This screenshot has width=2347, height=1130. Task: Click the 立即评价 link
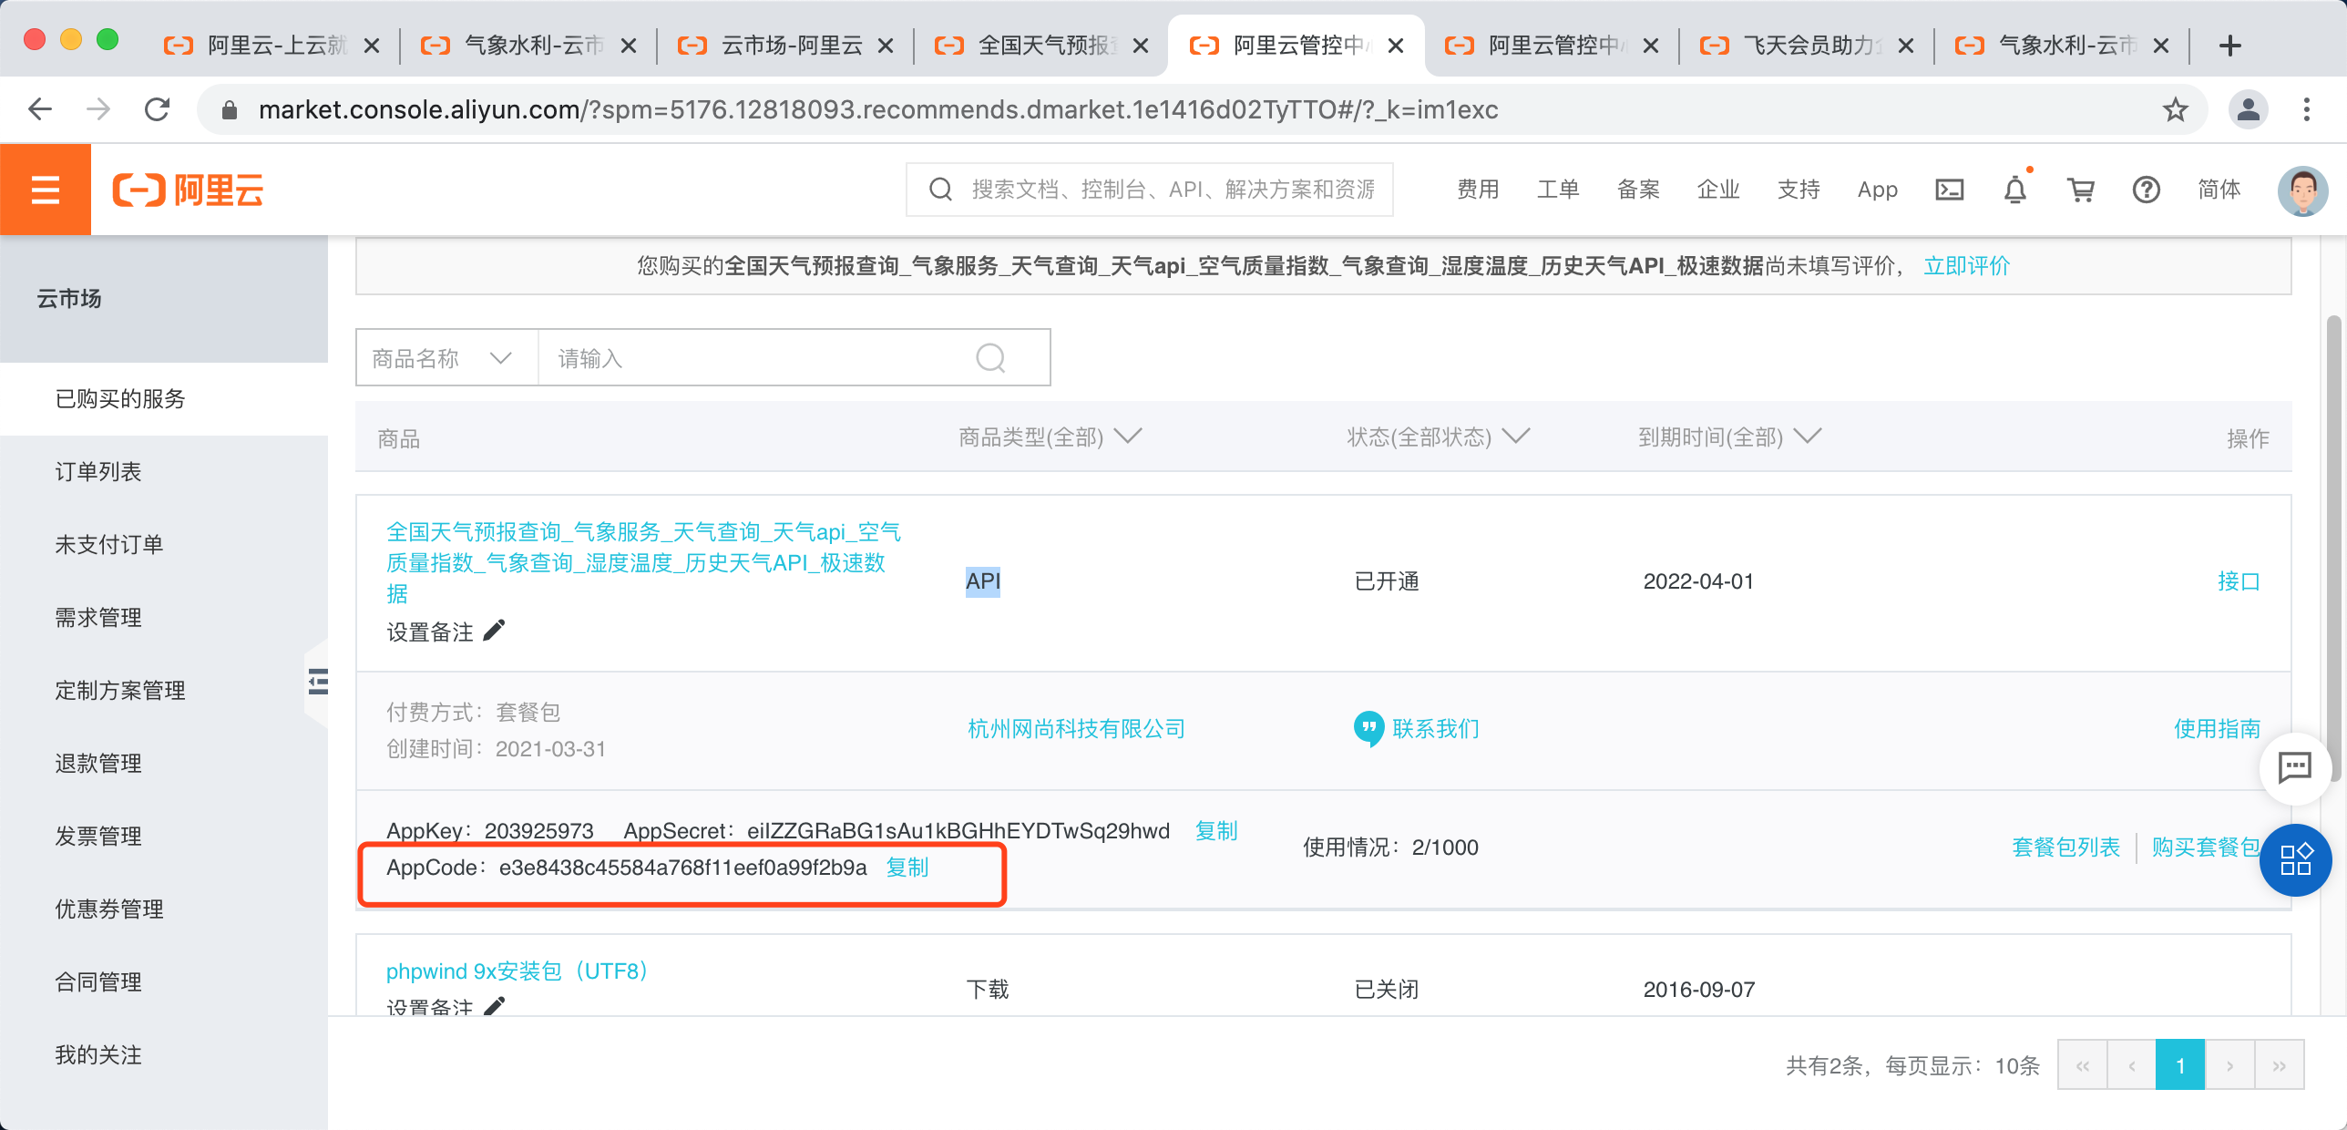(x=1966, y=266)
